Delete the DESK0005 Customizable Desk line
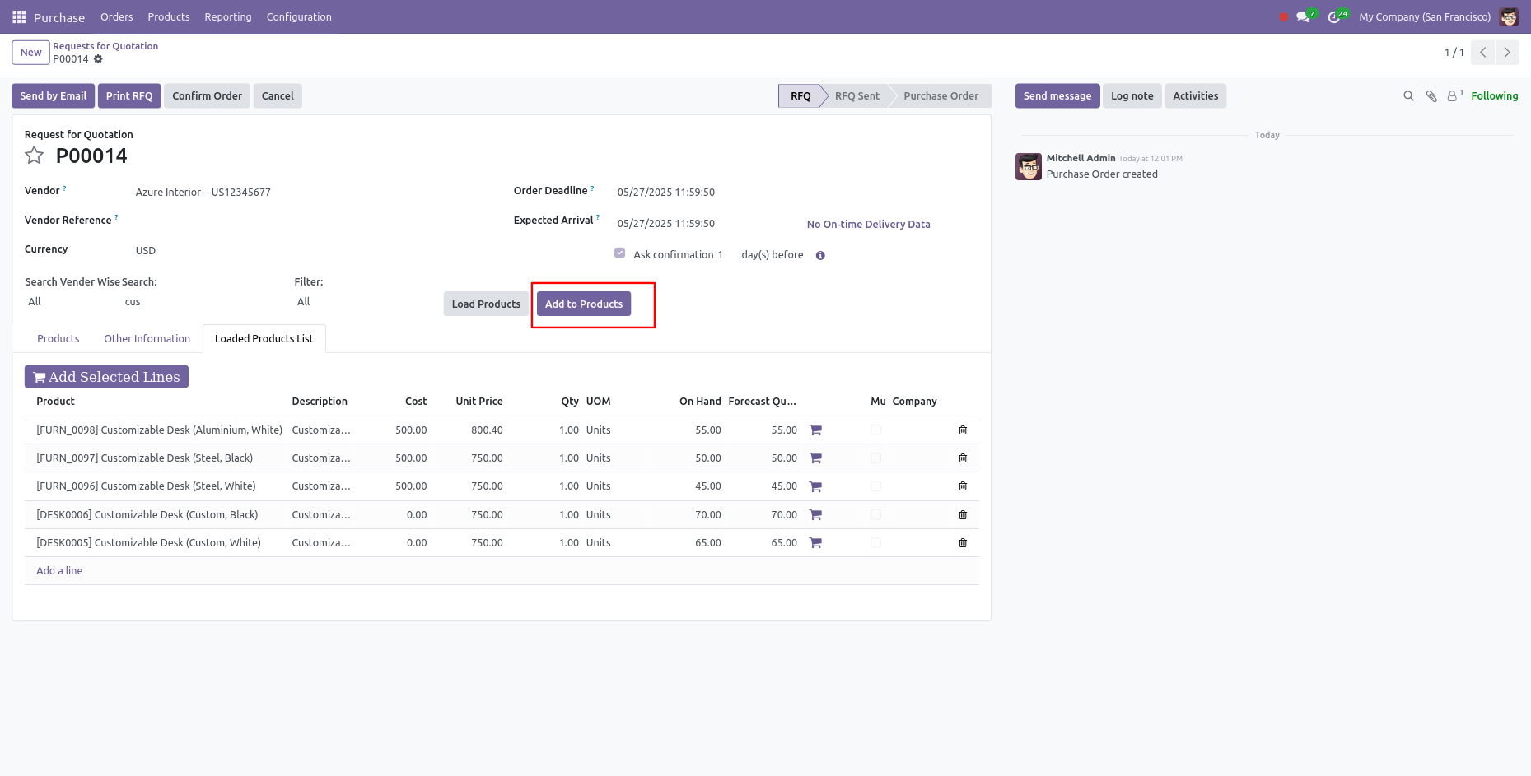1531x776 pixels. [x=963, y=543]
